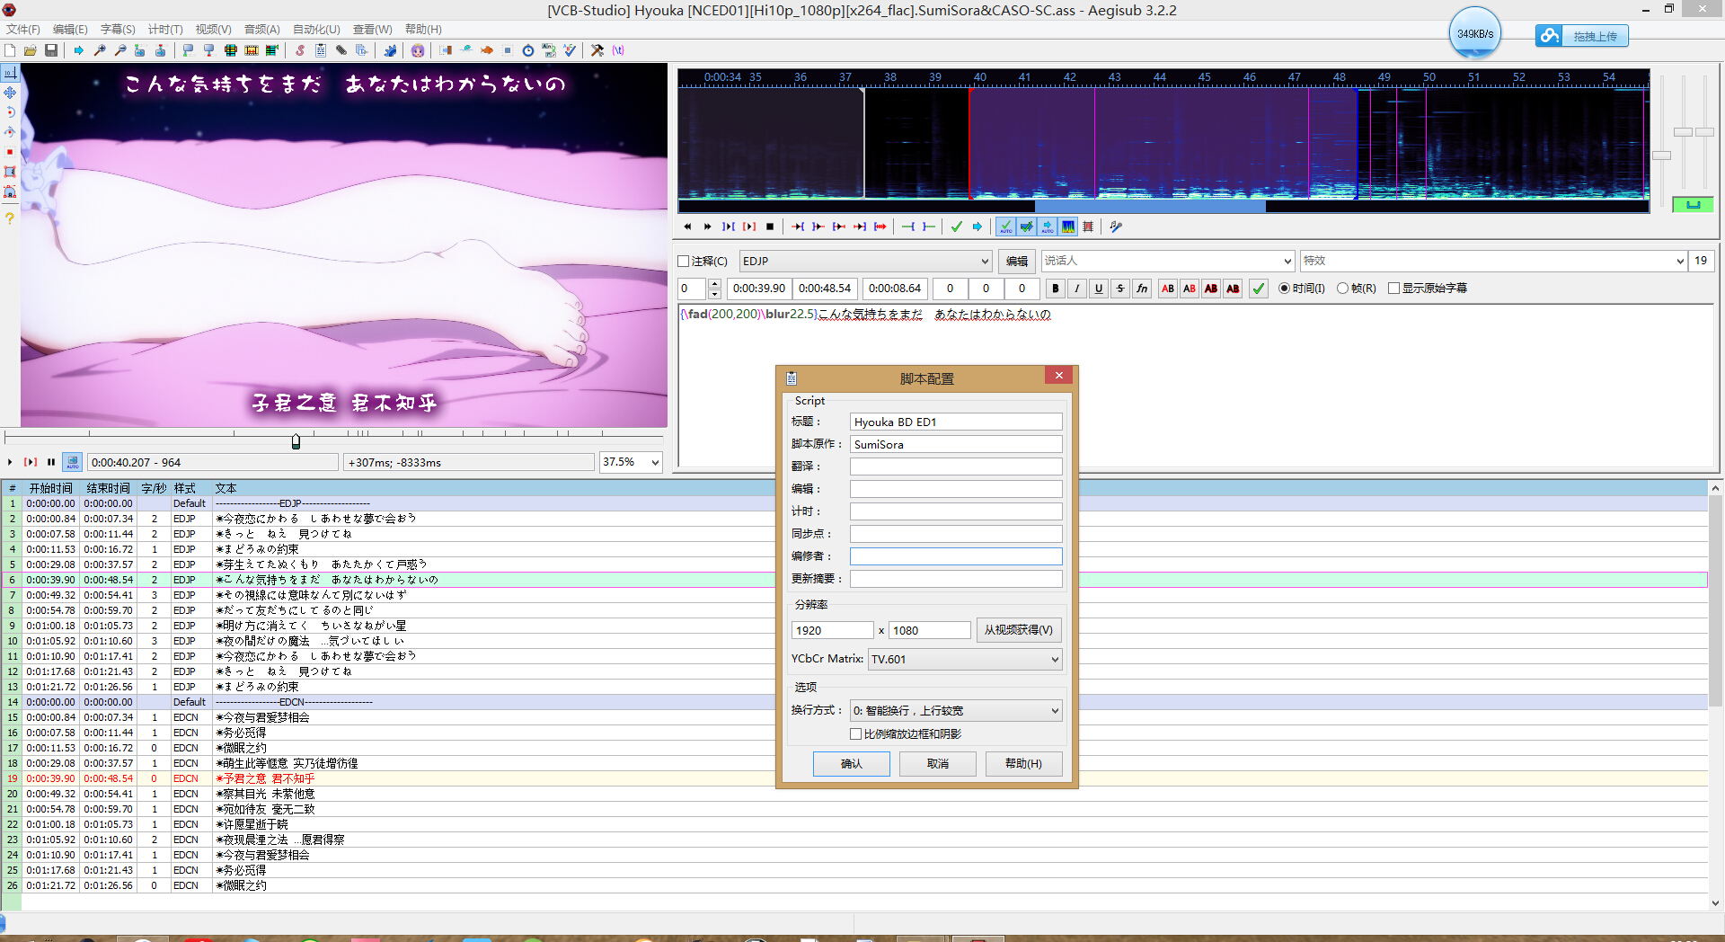Open the 编辑(E) menu
This screenshot has height=942, width=1725.
(x=70, y=30)
